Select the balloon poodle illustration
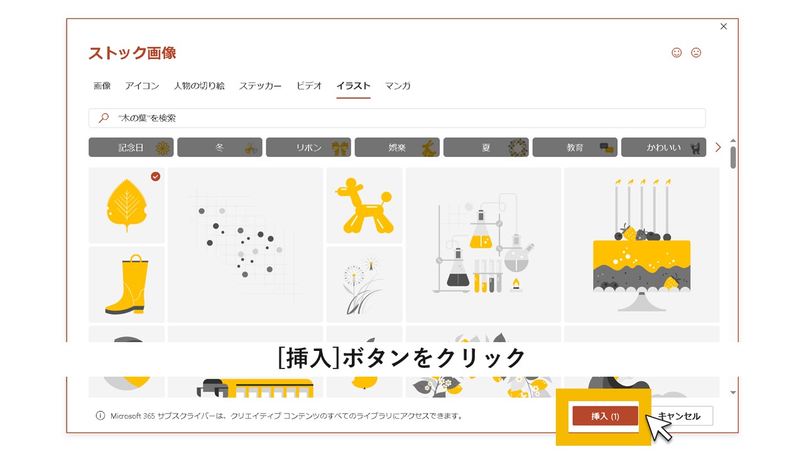The width and height of the screenshot is (804, 452). pos(364,205)
